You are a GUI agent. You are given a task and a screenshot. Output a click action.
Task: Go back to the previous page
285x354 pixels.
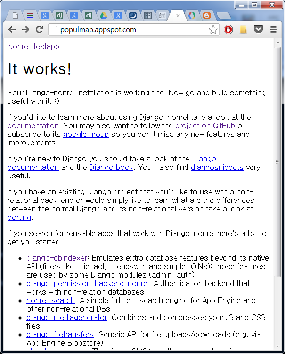pyautogui.click(x=12, y=30)
